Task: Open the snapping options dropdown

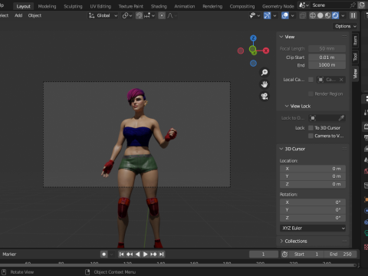Action: [149, 15]
